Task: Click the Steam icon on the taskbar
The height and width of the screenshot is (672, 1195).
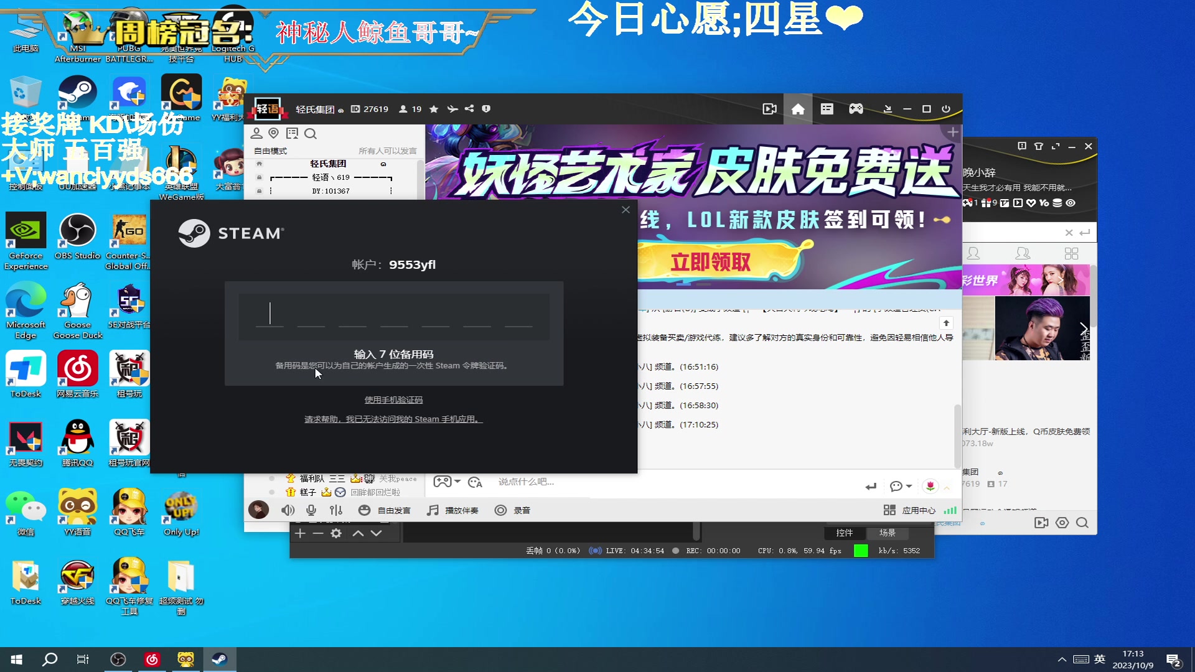Action: point(220,660)
